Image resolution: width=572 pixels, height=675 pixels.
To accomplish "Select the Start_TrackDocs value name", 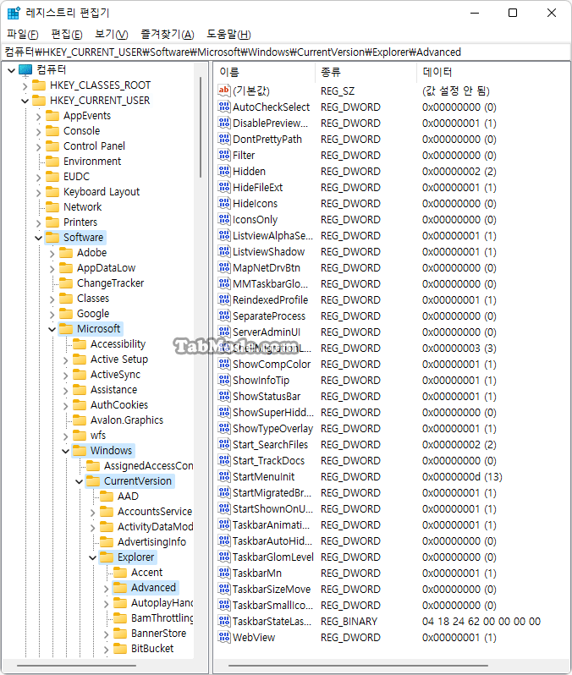I will [269, 461].
